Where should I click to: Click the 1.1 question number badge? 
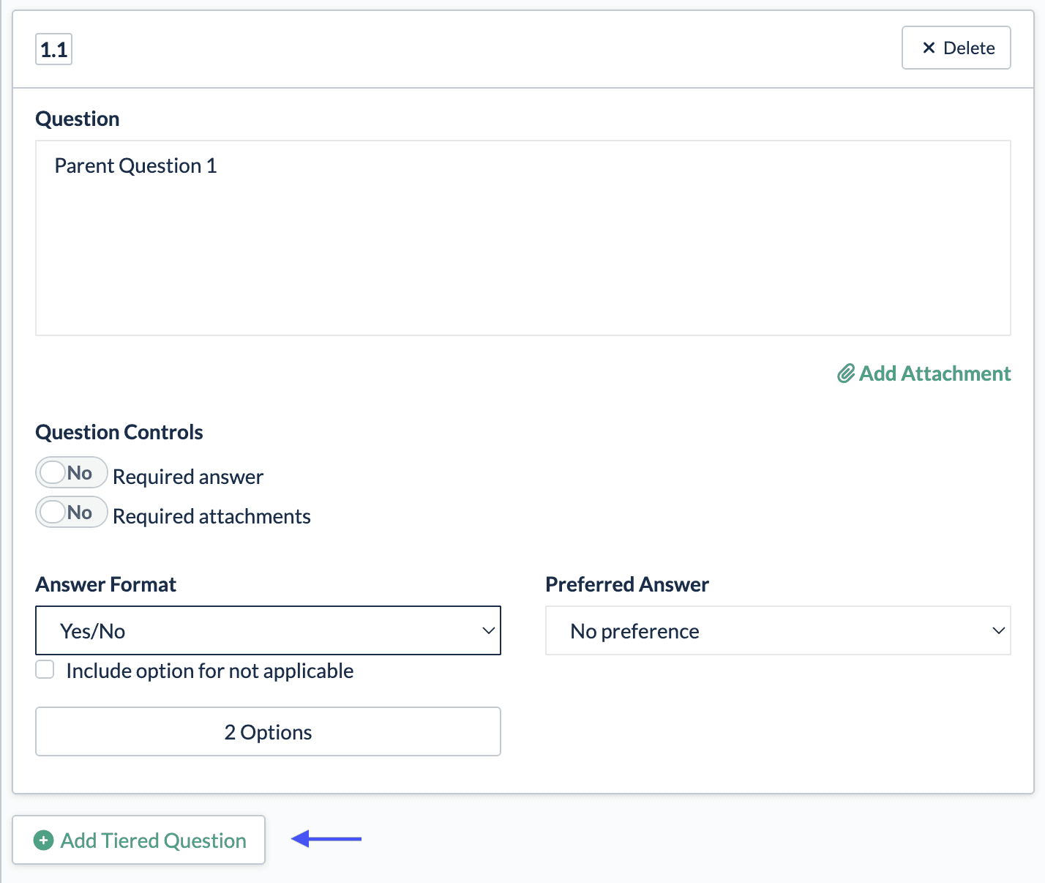click(x=54, y=50)
